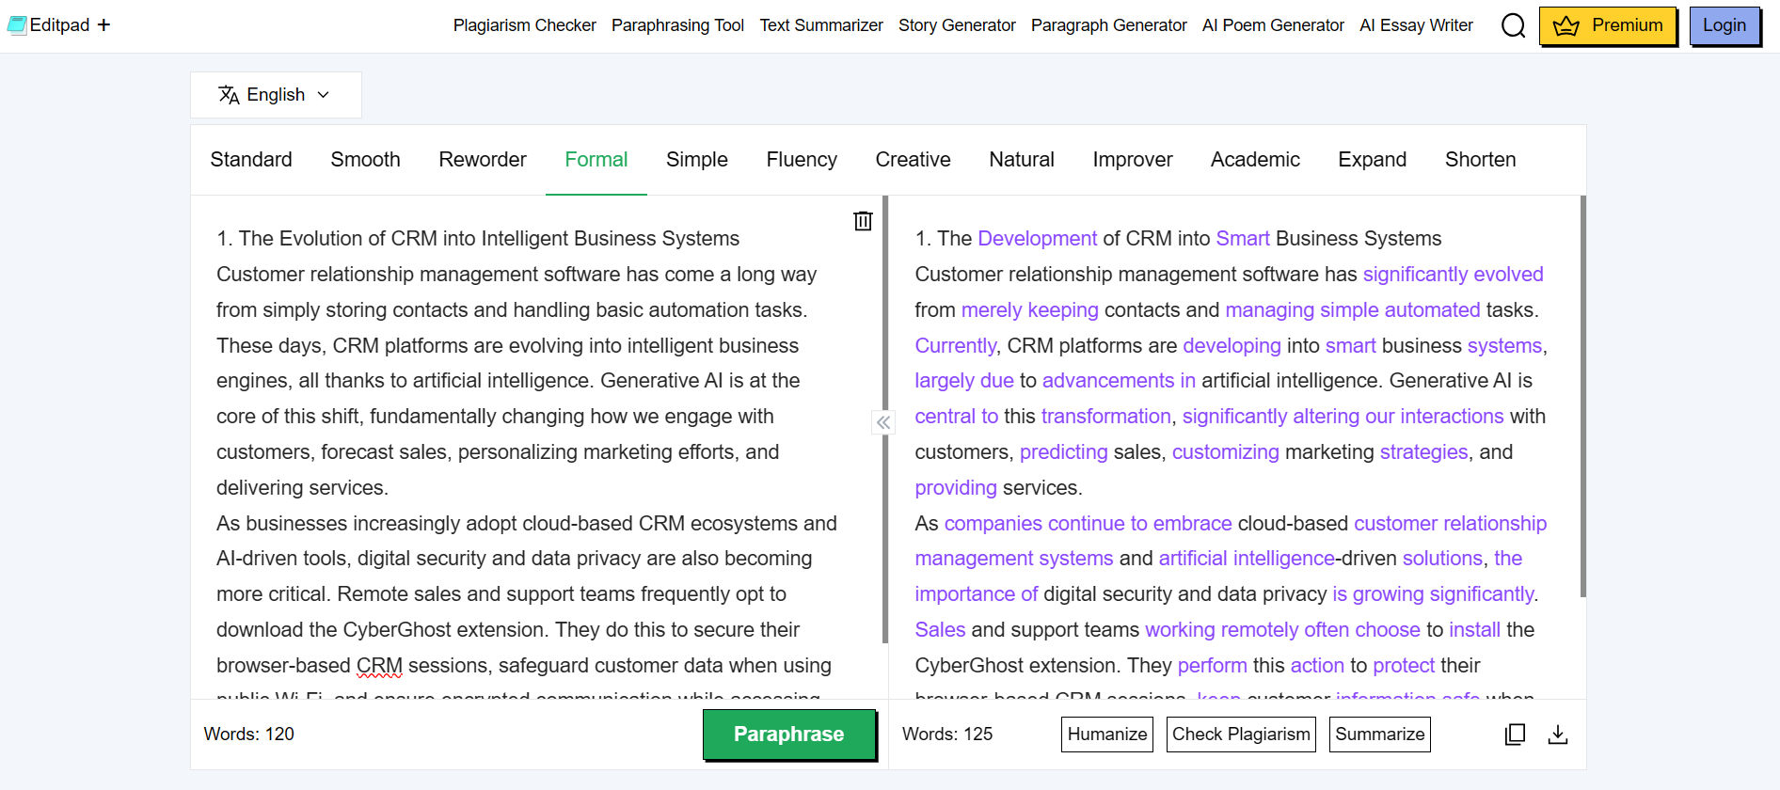The width and height of the screenshot is (1780, 790).
Task: Click the copy output icon
Action: click(x=1515, y=735)
